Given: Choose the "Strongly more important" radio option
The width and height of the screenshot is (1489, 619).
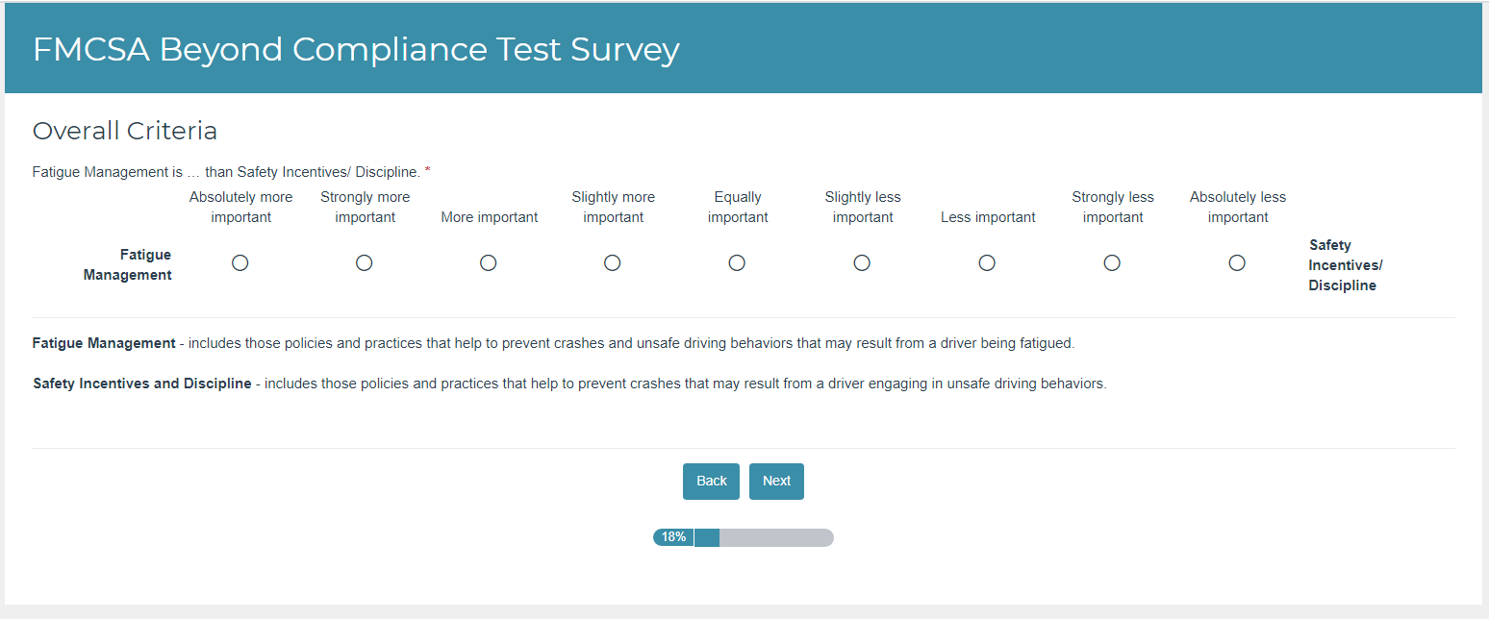Looking at the screenshot, I should tap(365, 263).
